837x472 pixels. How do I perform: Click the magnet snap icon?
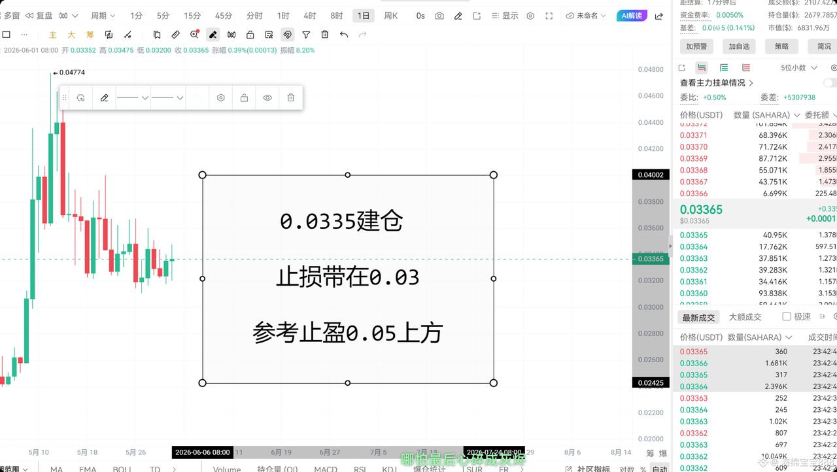[287, 35]
